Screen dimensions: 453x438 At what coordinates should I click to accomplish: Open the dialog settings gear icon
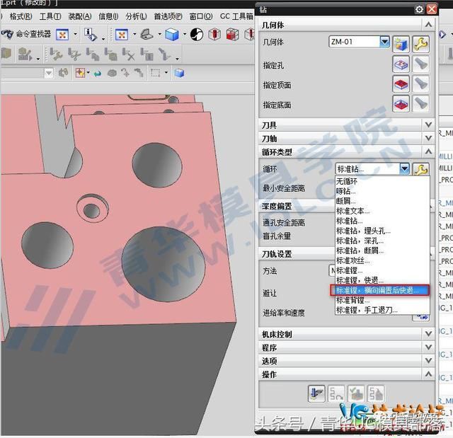point(419,9)
